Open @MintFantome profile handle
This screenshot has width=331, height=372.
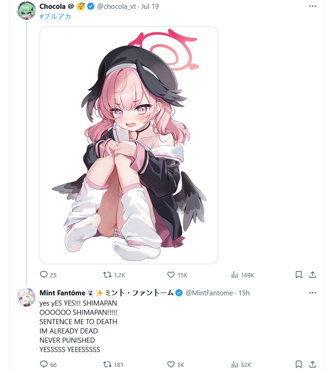pyautogui.click(x=209, y=293)
